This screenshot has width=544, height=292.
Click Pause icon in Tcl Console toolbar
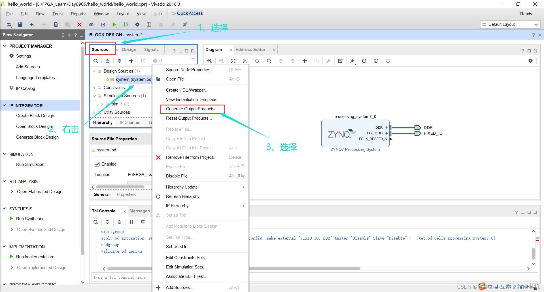tap(131, 222)
